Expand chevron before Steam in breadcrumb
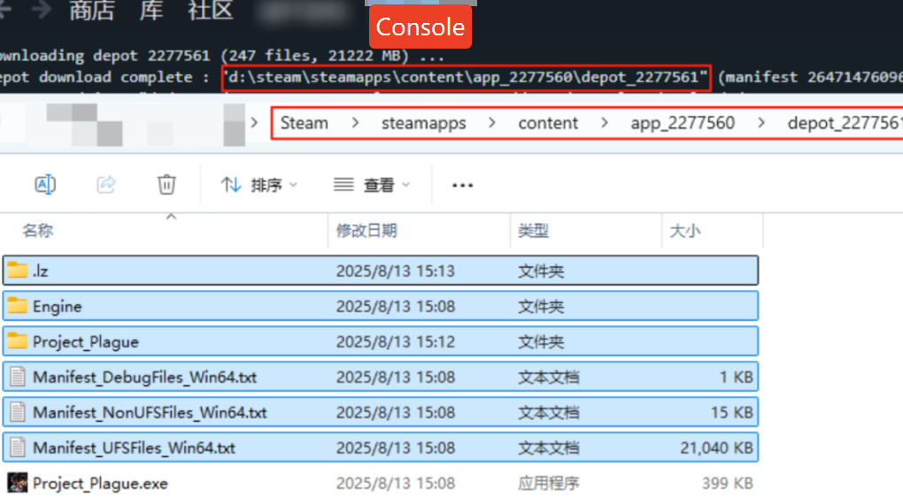903x503 pixels. pos(254,123)
